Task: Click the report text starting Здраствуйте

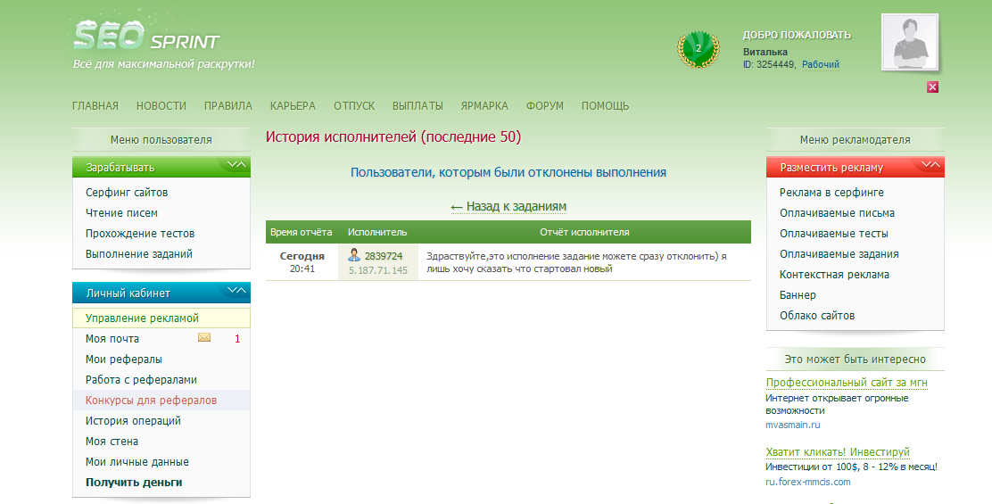Action: 576,262
